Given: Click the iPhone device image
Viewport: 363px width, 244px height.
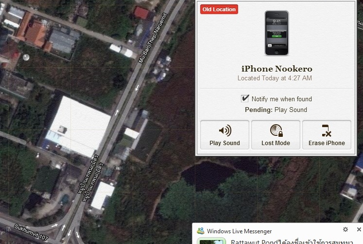Looking at the screenshot, I should (x=277, y=33).
